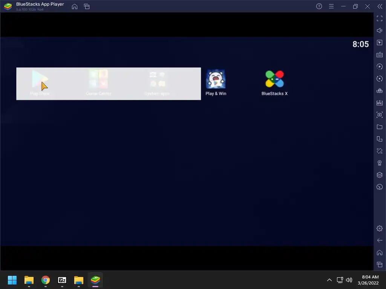Go to Home via title bar house icon
The height and width of the screenshot is (289, 386).
tap(75, 6)
